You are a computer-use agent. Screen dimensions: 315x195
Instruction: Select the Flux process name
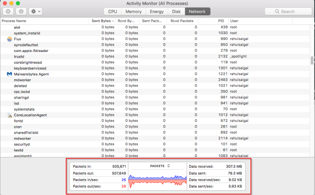17,39
